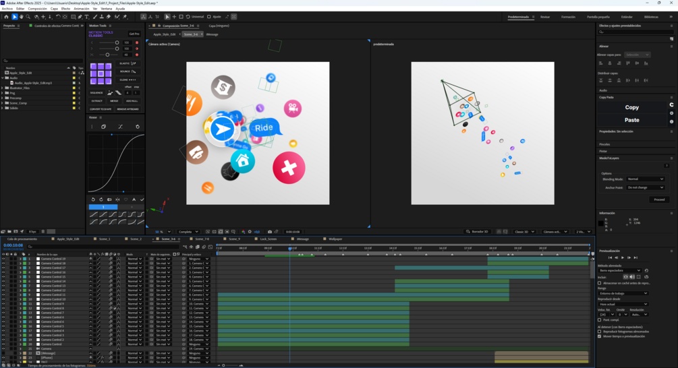Toggle include audio in preview
This screenshot has width=678, height=368.
click(632, 277)
